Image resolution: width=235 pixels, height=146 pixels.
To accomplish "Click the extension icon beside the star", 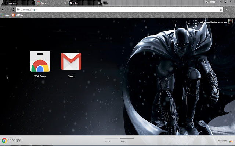I will tap(227, 9).
